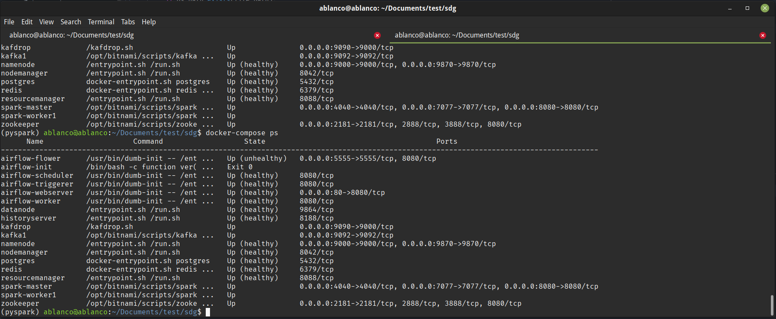Click the '9864/tcp' port text
Viewport: 776px width, 319px height.
[x=317, y=209]
